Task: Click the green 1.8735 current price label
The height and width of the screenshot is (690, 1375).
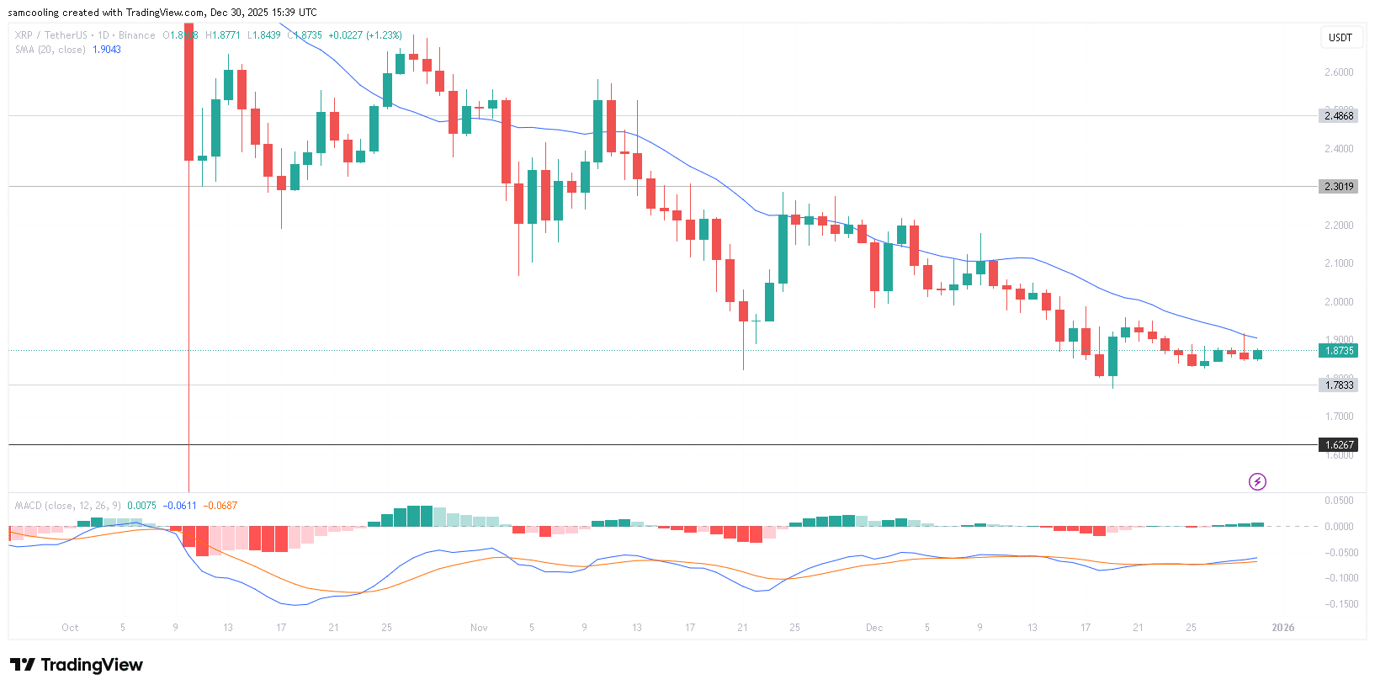Action: (1339, 351)
